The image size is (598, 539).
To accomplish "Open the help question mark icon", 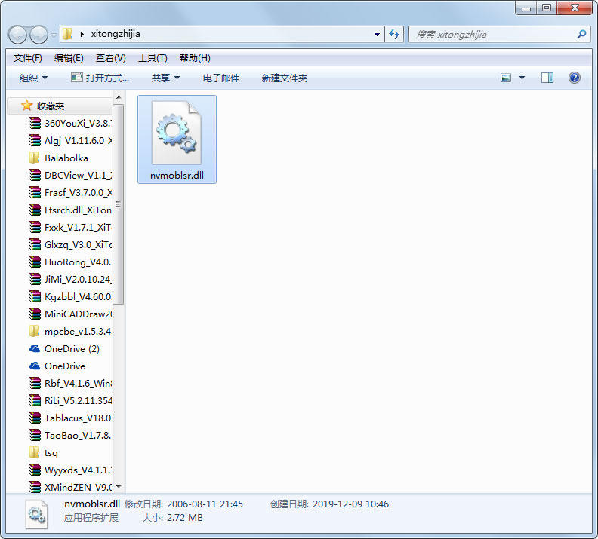I will click(x=574, y=78).
